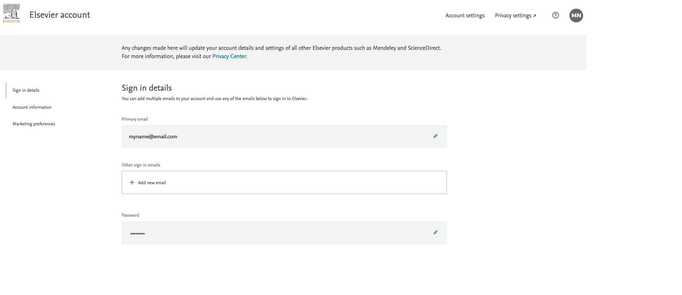The height and width of the screenshot is (295, 682).
Task: Click external link arrow beside Privacy settings
Action: (535, 16)
